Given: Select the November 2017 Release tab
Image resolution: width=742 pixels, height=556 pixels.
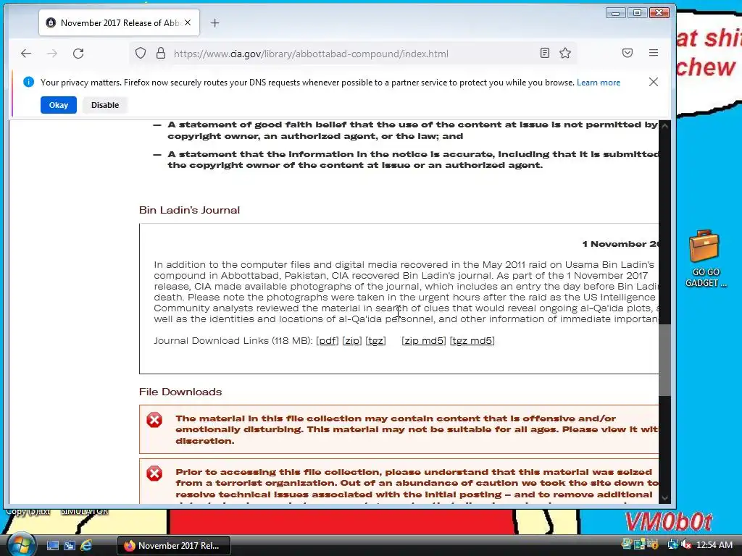Looking at the screenshot, I should tap(120, 22).
